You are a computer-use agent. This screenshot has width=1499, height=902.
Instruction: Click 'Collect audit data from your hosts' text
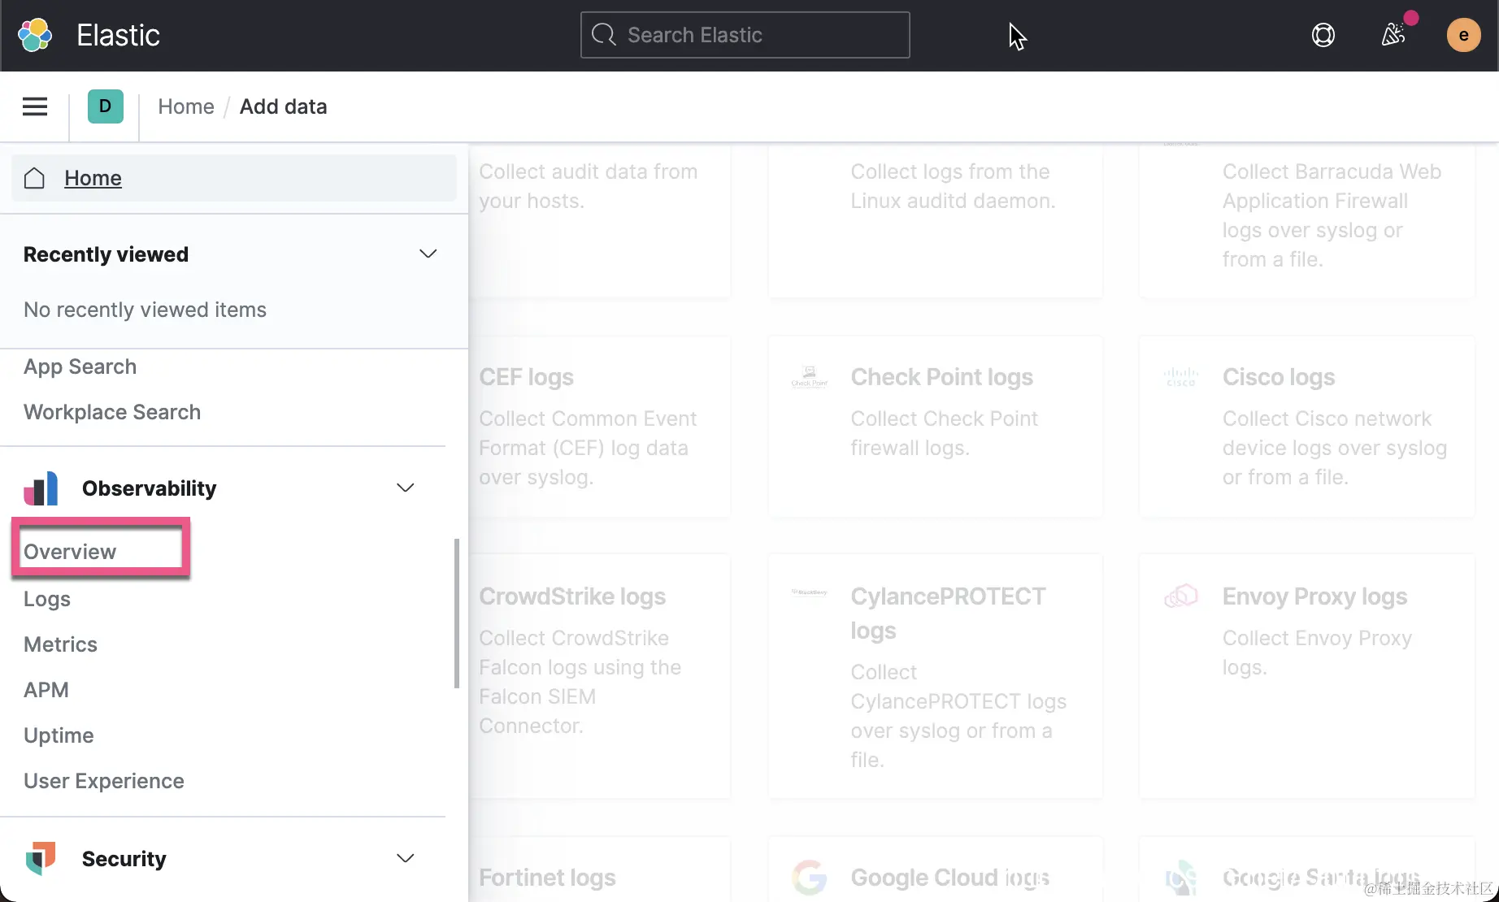588,186
